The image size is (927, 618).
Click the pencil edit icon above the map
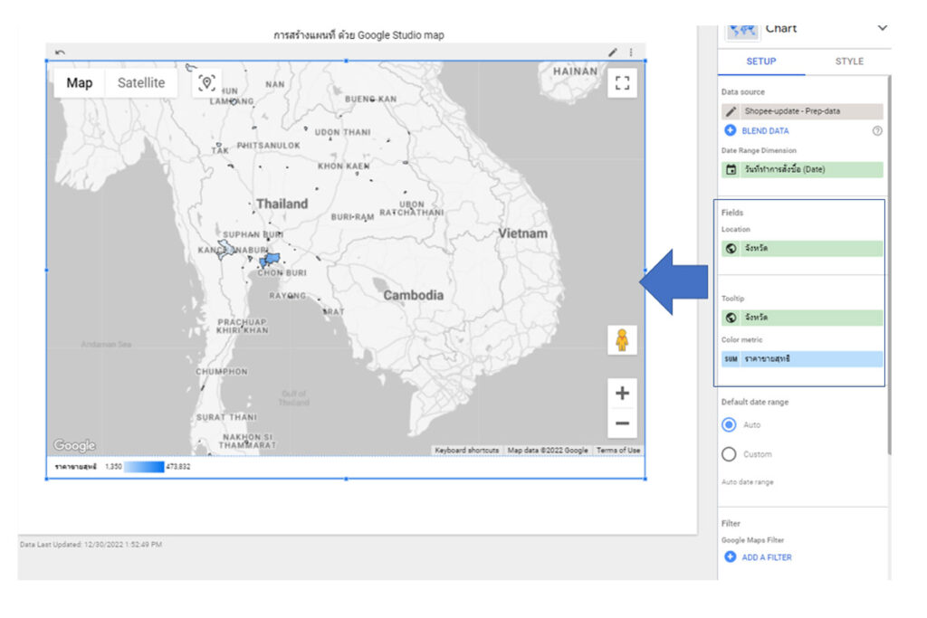(x=613, y=52)
